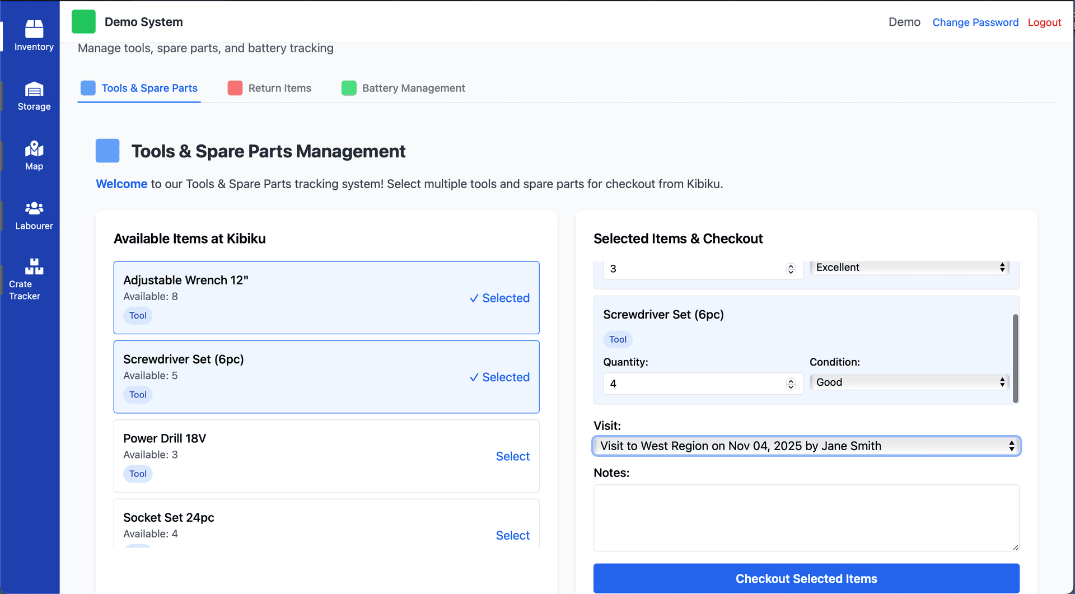The image size is (1075, 594).
Task: Open the Visit dropdown
Action: (806, 446)
